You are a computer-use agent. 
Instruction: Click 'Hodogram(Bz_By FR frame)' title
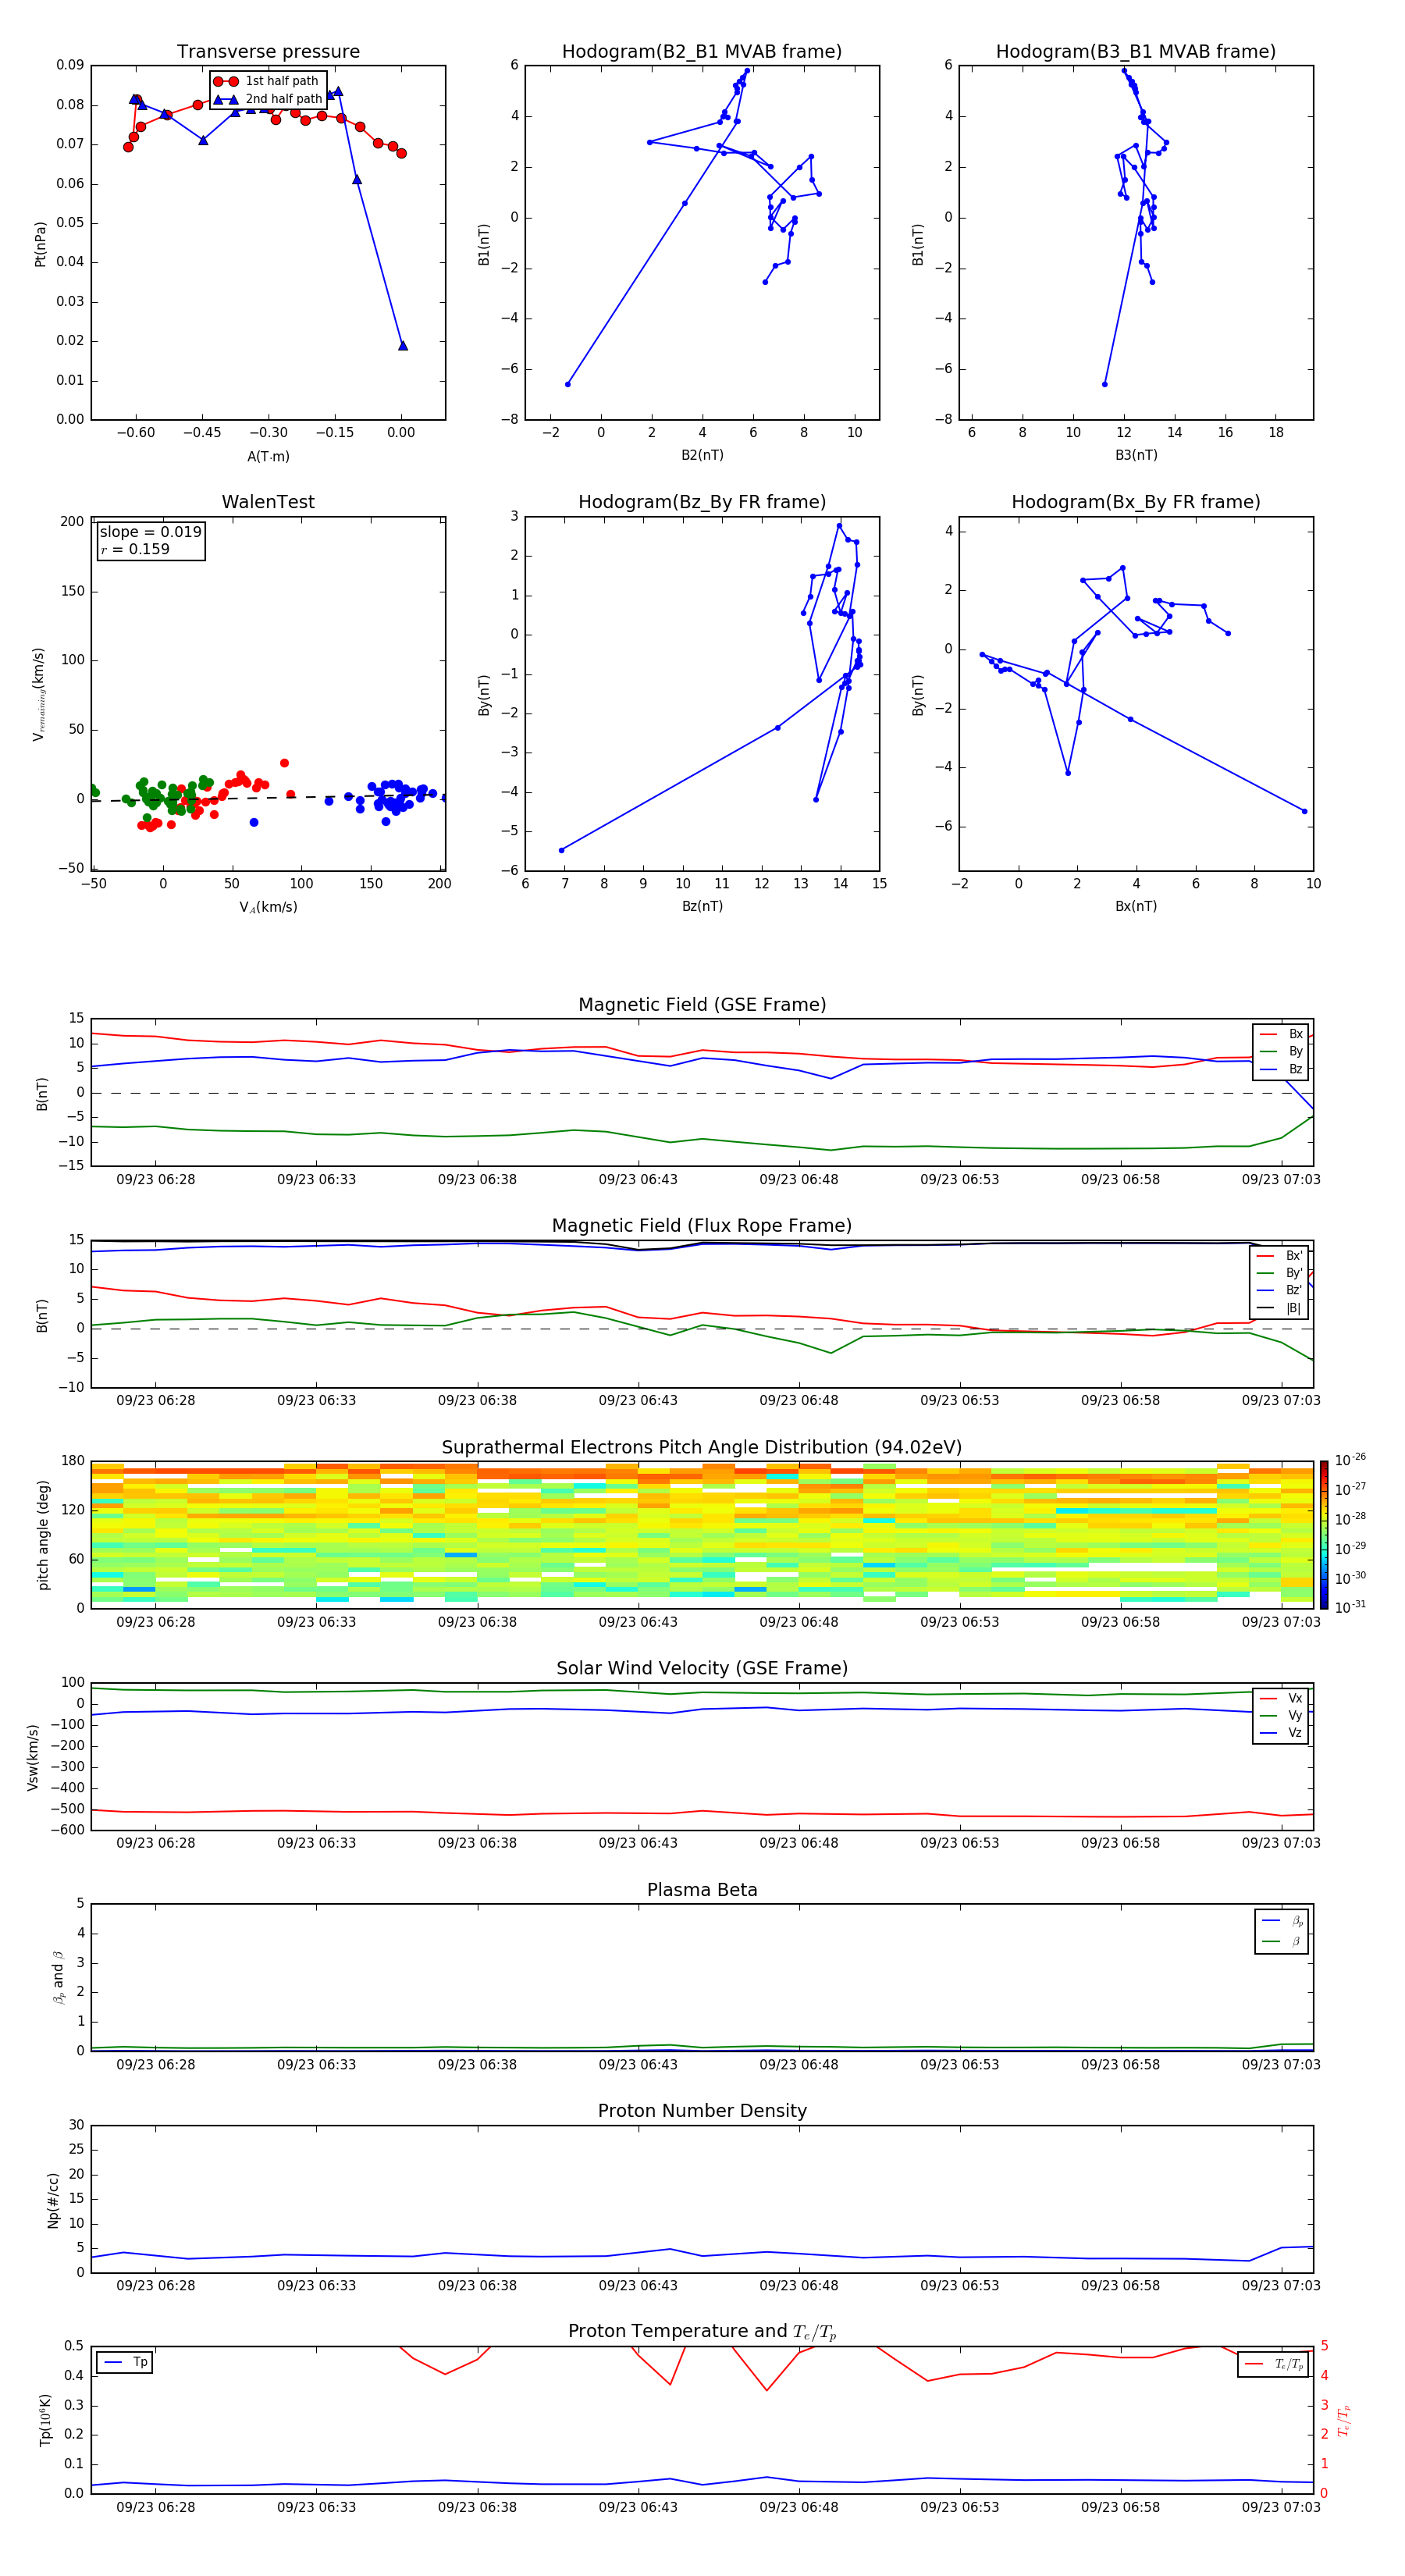click(x=702, y=502)
